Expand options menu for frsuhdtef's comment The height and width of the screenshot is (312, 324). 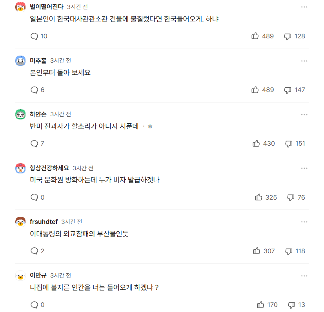click(x=304, y=222)
